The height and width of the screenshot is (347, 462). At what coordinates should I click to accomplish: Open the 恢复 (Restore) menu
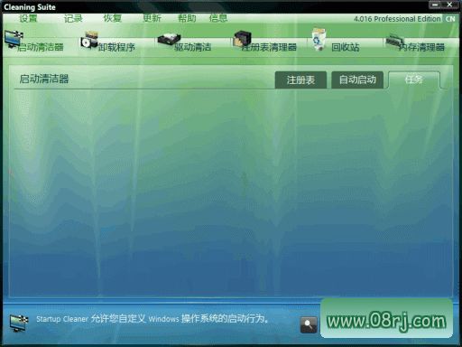pos(113,18)
